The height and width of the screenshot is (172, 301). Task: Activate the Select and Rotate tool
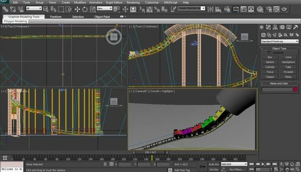(85, 9)
